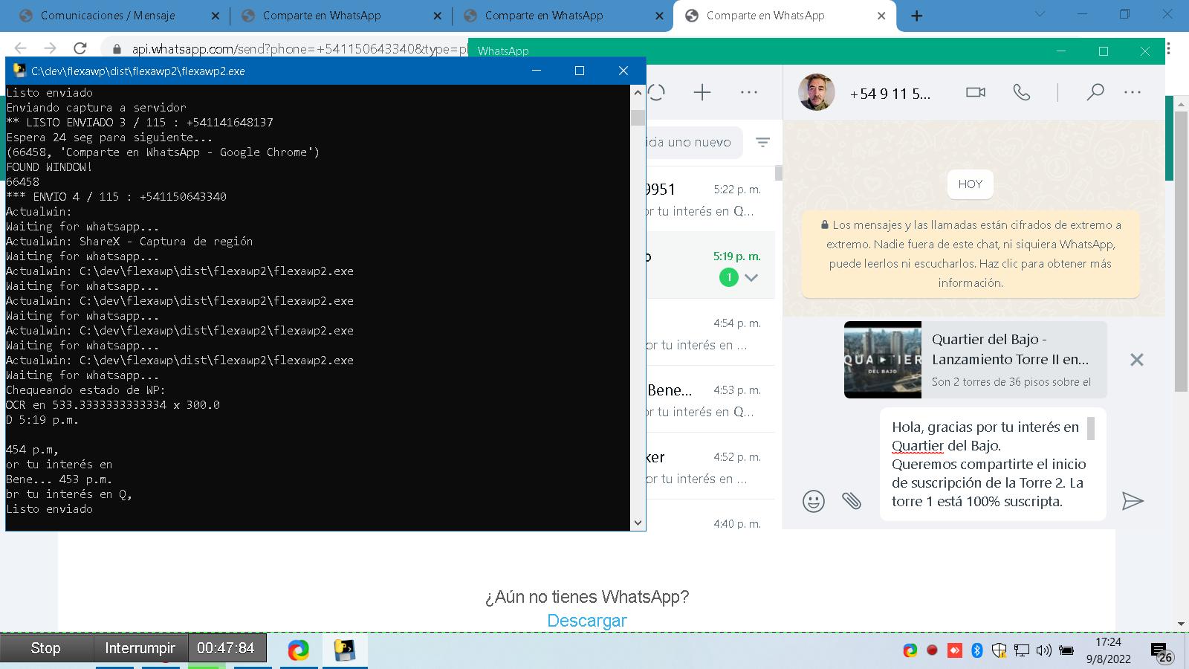Click the Interrumpir button
Image resolution: width=1189 pixels, height=669 pixels.
[x=140, y=648]
